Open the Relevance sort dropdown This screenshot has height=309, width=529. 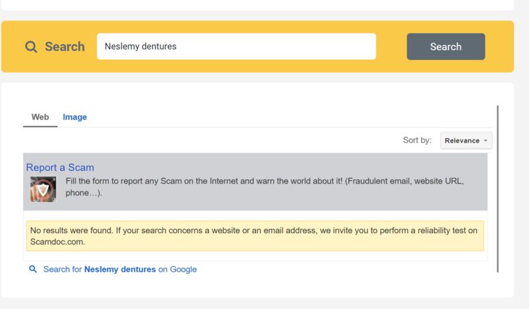[x=466, y=140]
